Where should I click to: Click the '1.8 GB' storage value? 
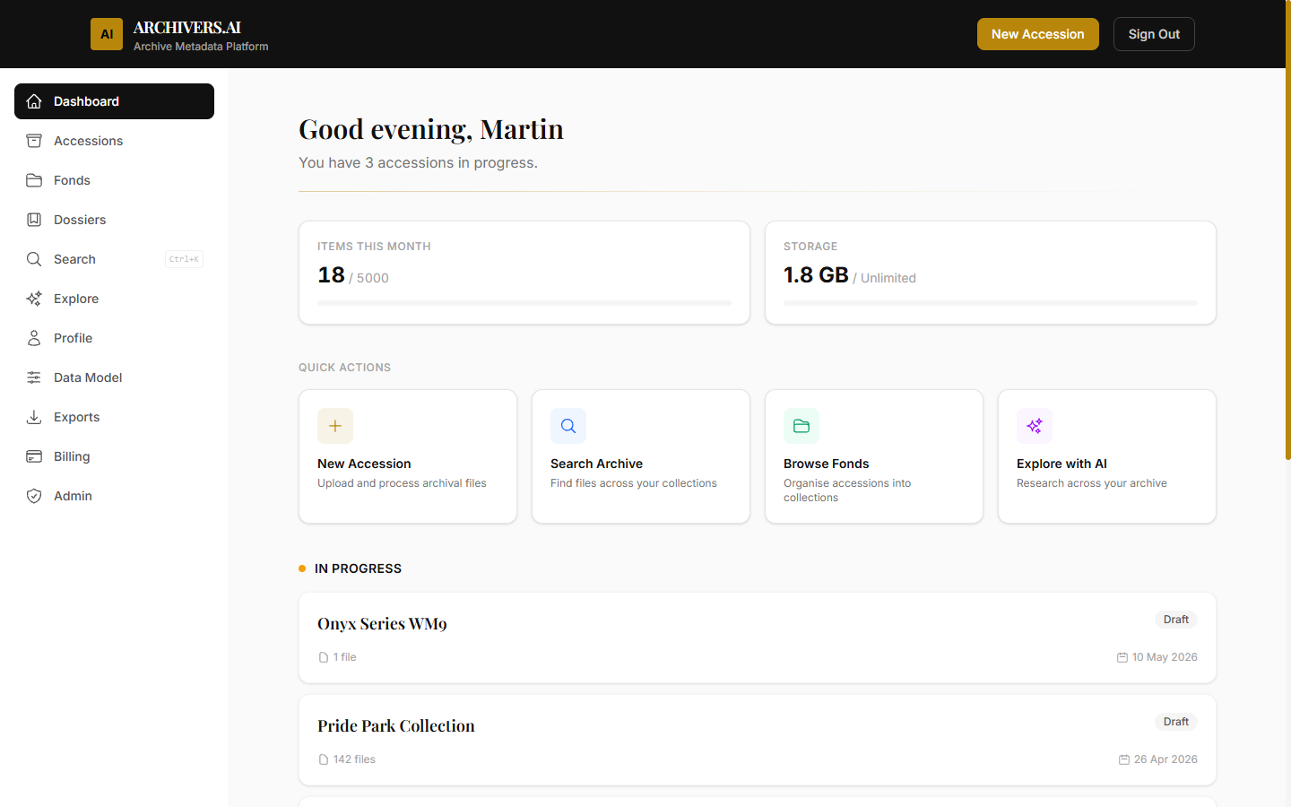click(816, 275)
